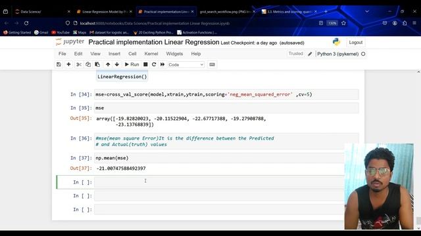Paste cells below icon
421x236 pixels.
[x=97, y=64]
